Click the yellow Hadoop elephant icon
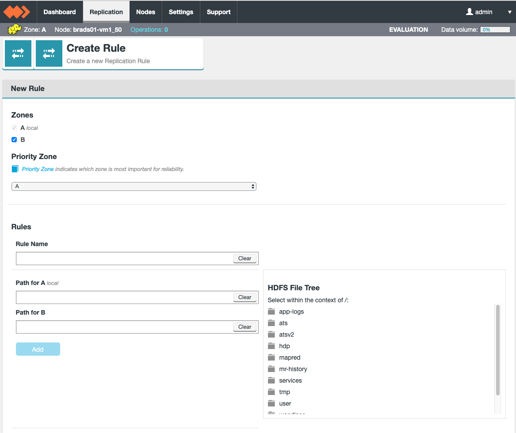The height and width of the screenshot is (433, 516). point(14,30)
